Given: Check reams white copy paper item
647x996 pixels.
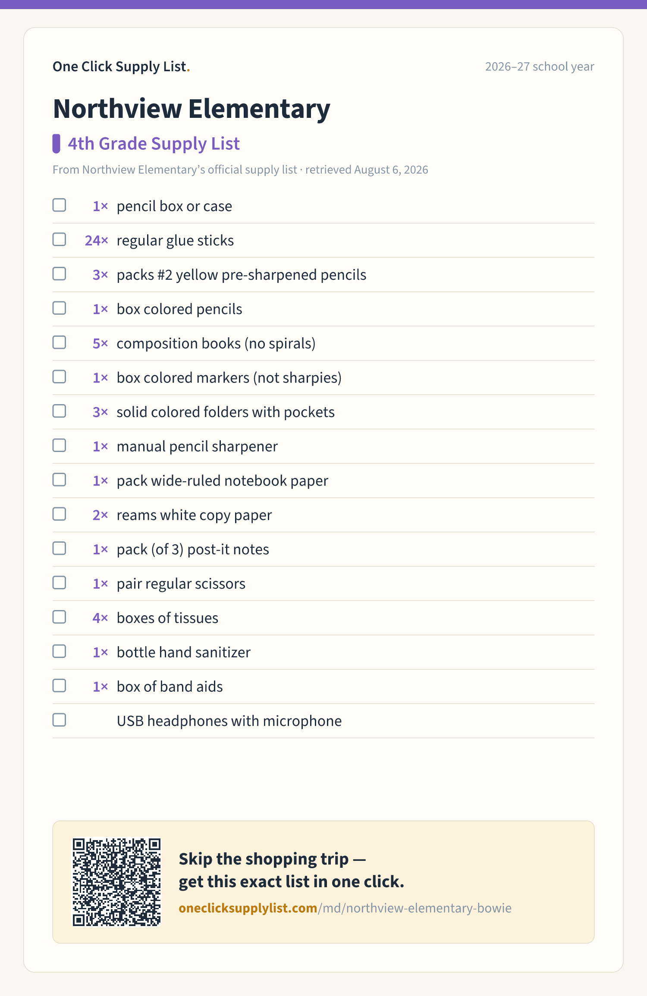Looking at the screenshot, I should [59, 514].
